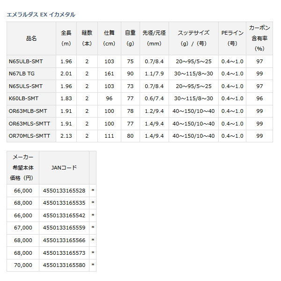Screen dimensions: 281x281
Task: Select diameter value 1.1/7.9
Action: [154, 74]
